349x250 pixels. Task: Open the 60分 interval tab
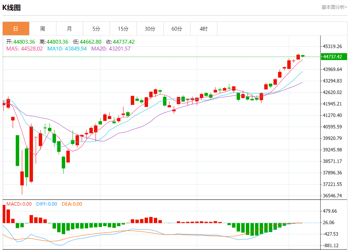tap(177, 28)
